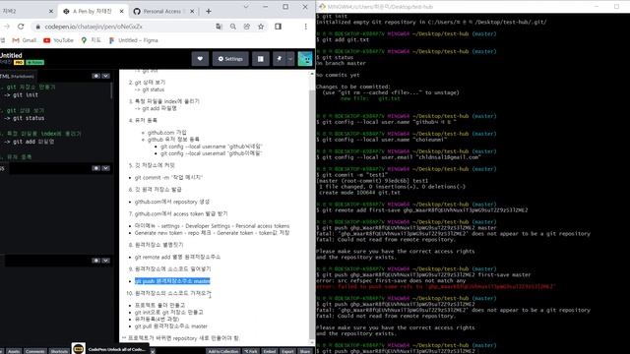Open the YouTube bookmark
Image resolution: width=630 pixels, height=354 pixels.
[x=59, y=40]
